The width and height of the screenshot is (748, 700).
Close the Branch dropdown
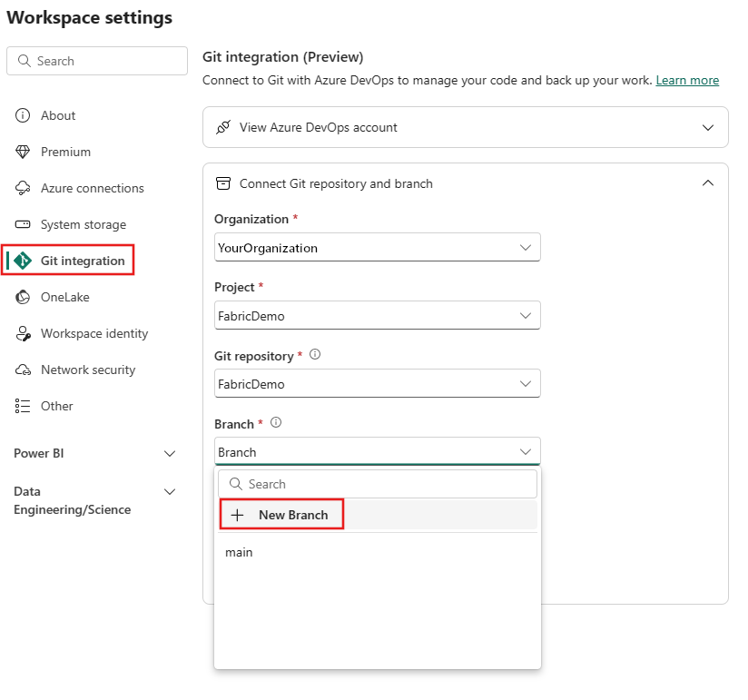(x=378, y=451)
